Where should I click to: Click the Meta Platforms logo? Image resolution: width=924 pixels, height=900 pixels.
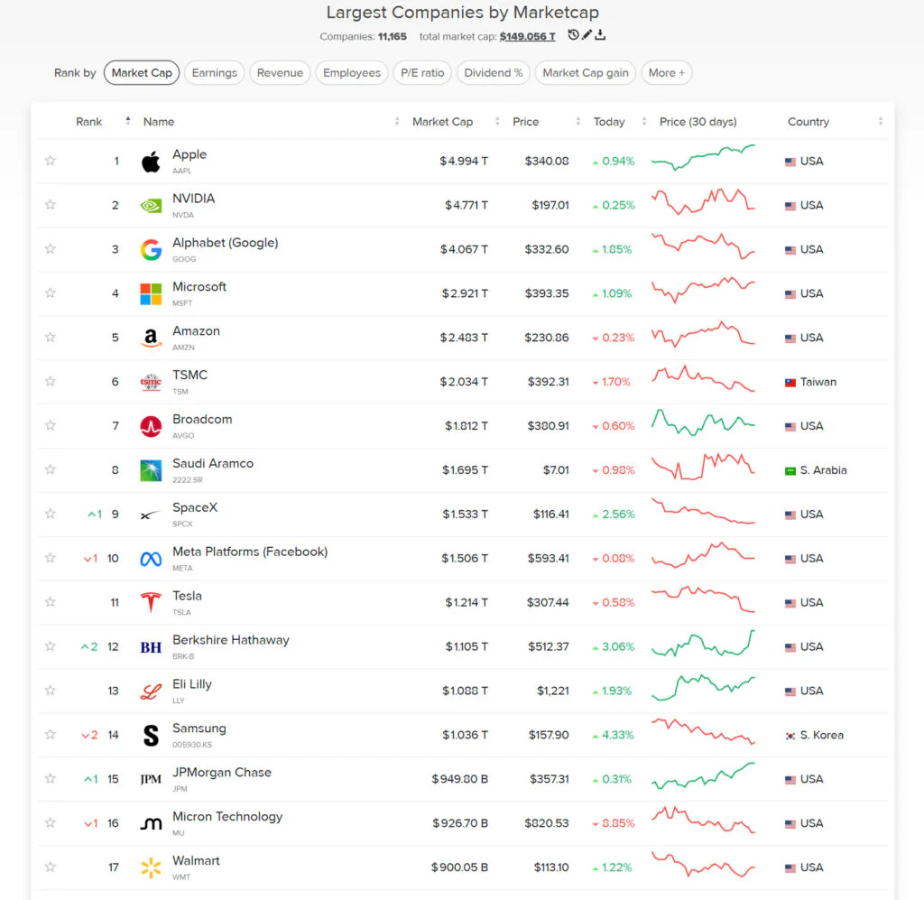(151, 559)
